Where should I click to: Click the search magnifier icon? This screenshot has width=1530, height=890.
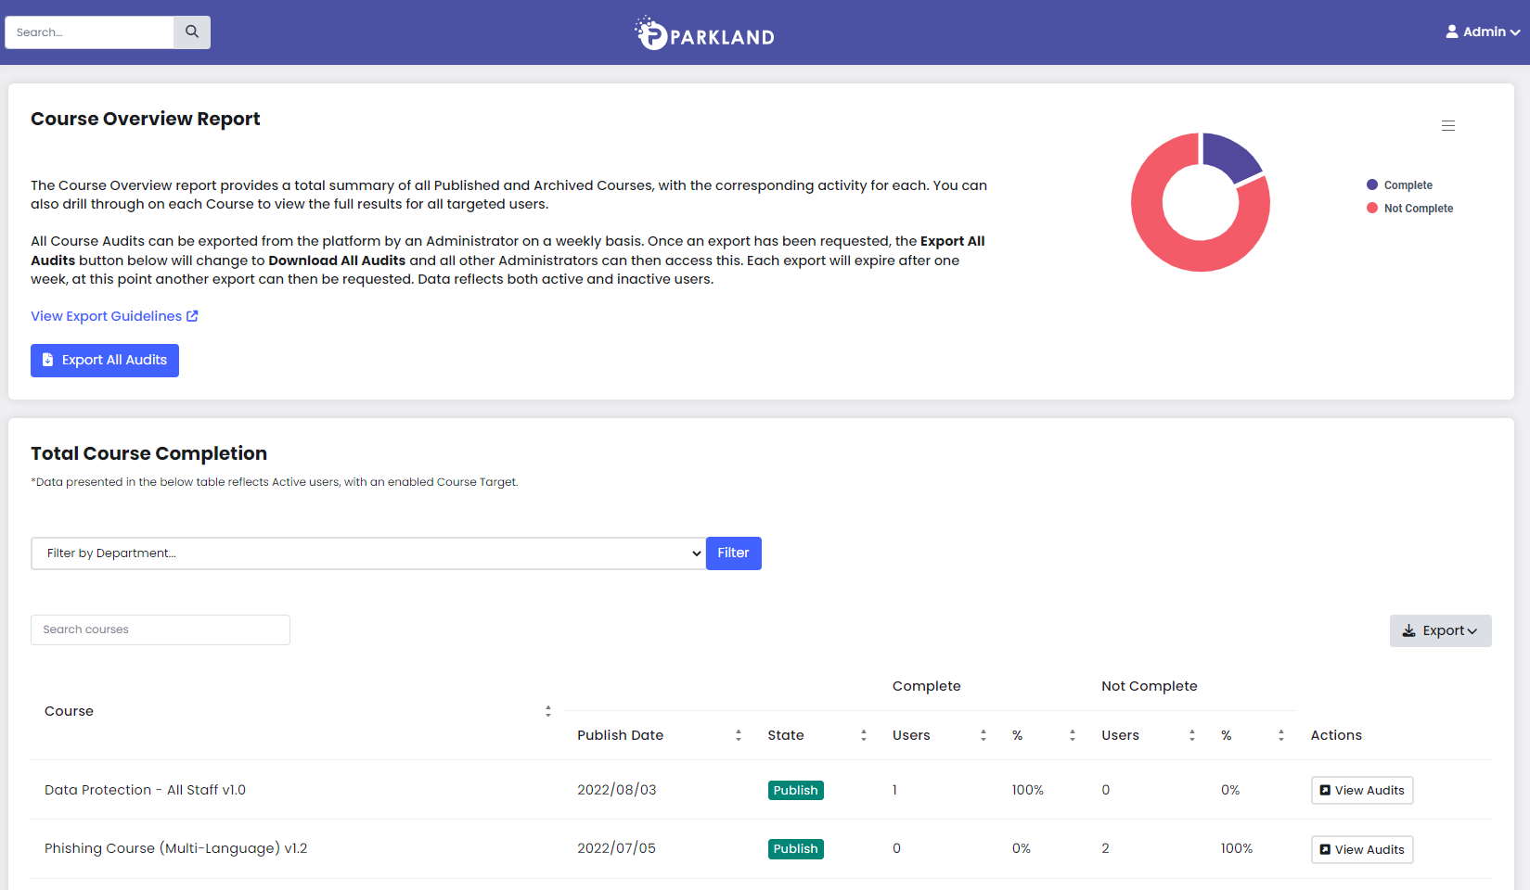191,32
